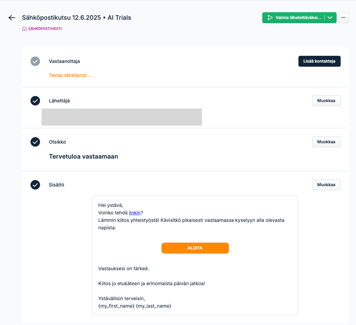Edit subject with Otsikko Muokkaa button
Screen dimensions: 356x325
click(326, 142)
